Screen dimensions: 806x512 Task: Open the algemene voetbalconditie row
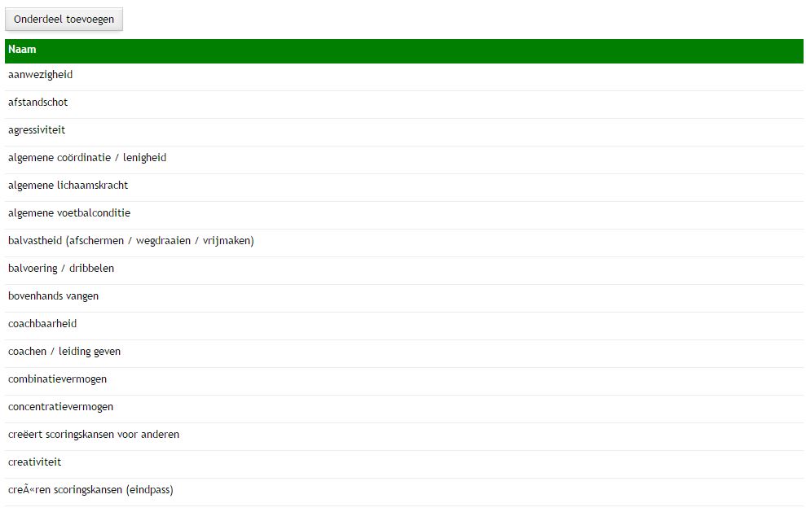coord(69,213)
